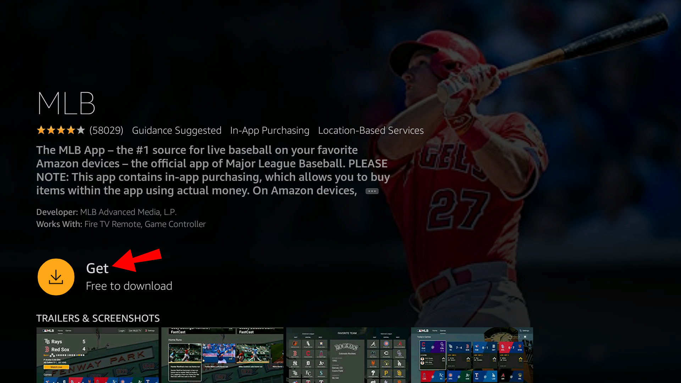Open the FastCast Home Runs screenshot
Screen dimensions: 681x383
pos(222,355)
